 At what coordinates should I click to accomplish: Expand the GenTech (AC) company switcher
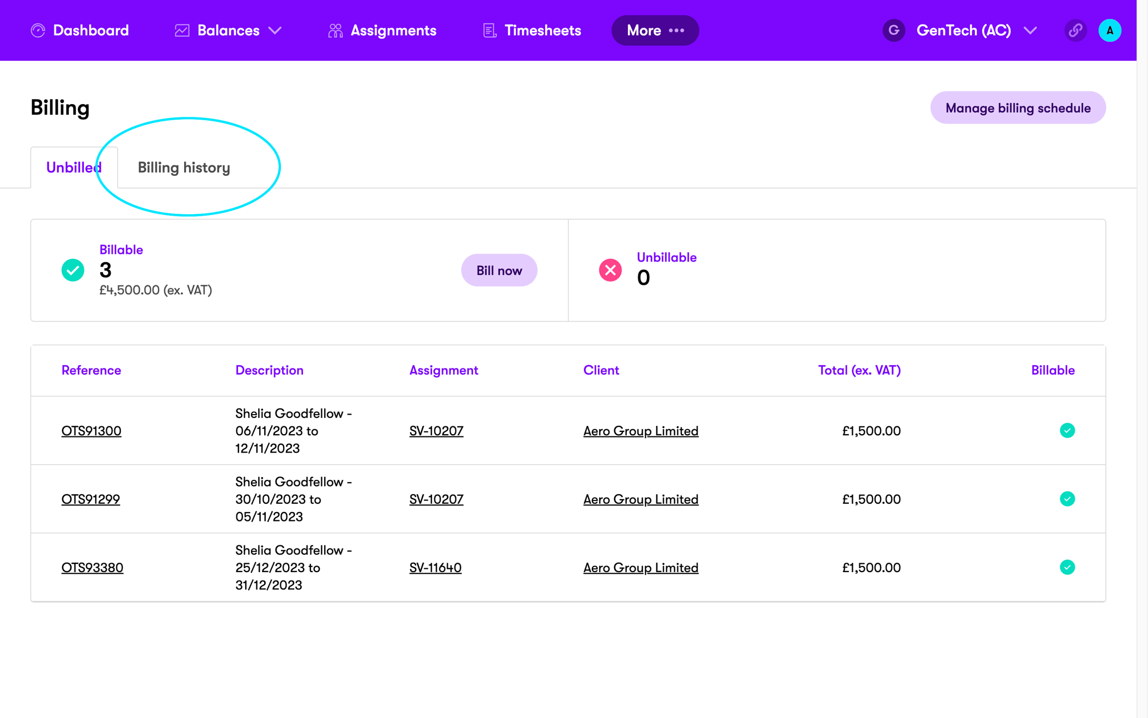pyautogui.click(x=1030, y=31)
